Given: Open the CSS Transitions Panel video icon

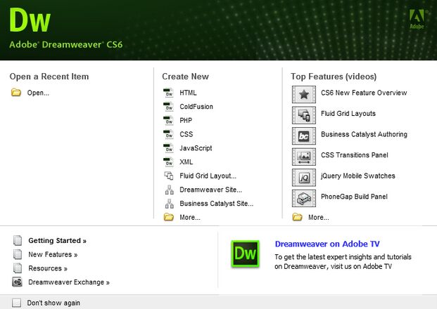Looking at the screenshot, I should point(304,156).
